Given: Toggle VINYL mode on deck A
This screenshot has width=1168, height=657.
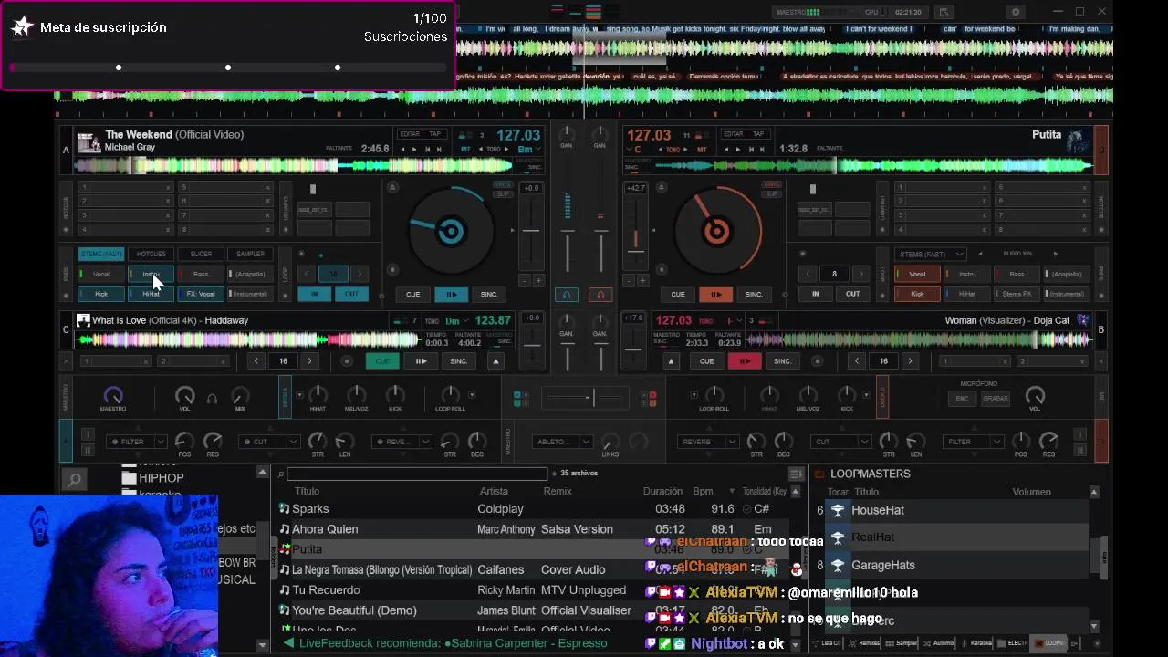Looking at the screenshot, I should tap(503, 185).
